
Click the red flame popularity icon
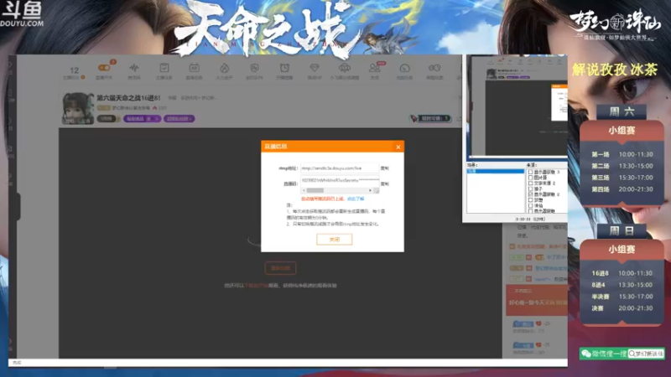tap(154, 108)
